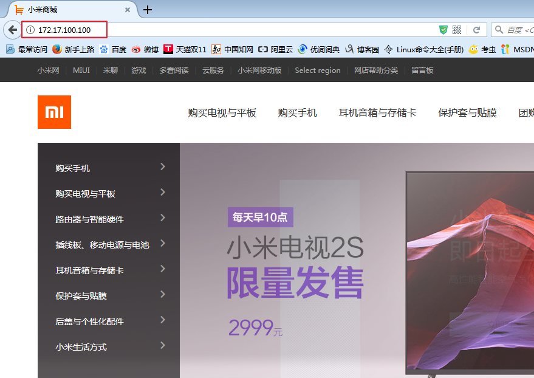Image resolution: width=534 pixels, height=378 pixels.
Task: Open the 小米网移动版 top link
Action: tap(259, 70)
